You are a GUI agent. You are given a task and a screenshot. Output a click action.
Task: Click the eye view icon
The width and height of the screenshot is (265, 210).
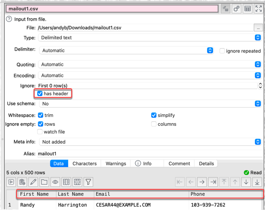[x=55, y=182]
